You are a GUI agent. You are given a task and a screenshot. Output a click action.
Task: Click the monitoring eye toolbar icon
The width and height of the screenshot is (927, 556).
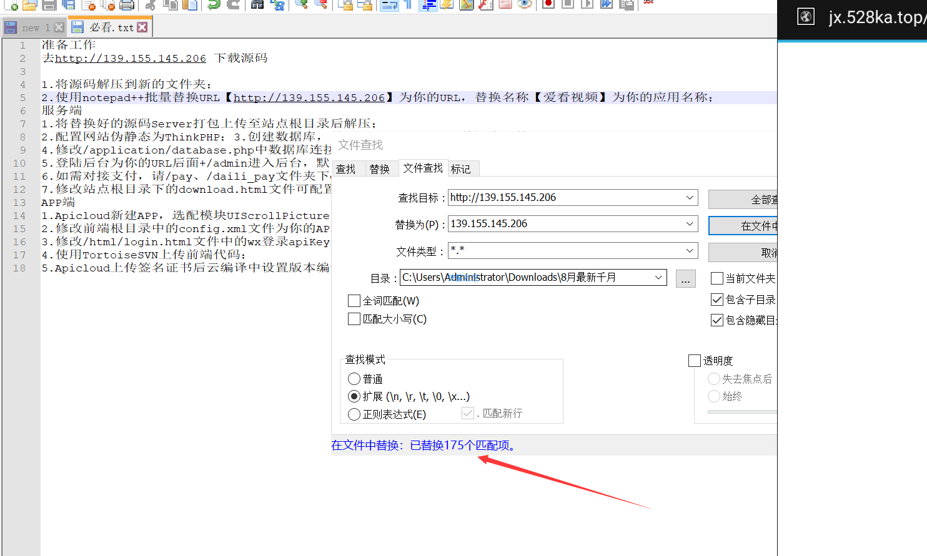525,5
